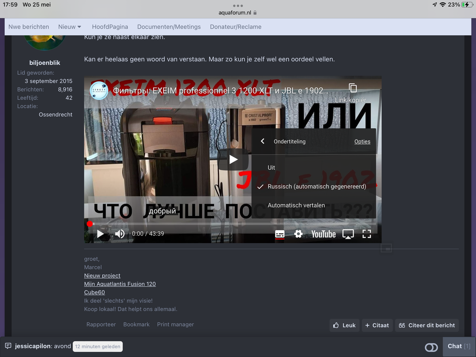This screenshot has width=476, height=357.
Task: Select Uit to turn off subtitles
Action: coord(271,167)
